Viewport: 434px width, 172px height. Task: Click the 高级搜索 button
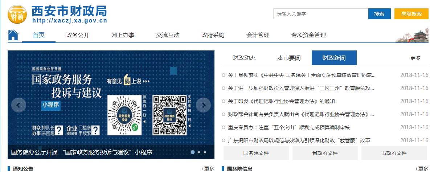point(411,14)
